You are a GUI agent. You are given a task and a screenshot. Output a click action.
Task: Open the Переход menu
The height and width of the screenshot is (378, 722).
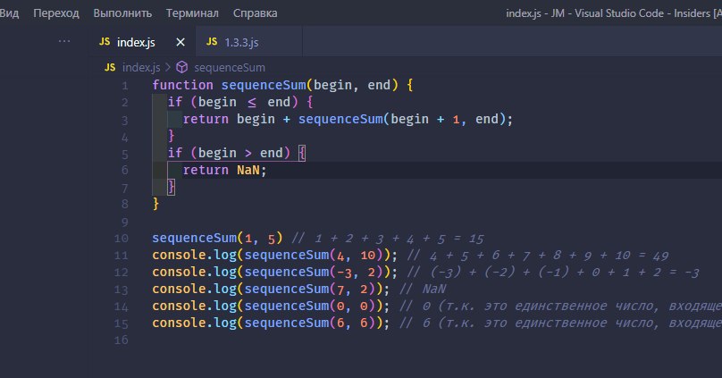(56, 13)
